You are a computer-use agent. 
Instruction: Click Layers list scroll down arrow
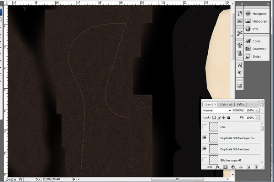(x=262, y=162)
